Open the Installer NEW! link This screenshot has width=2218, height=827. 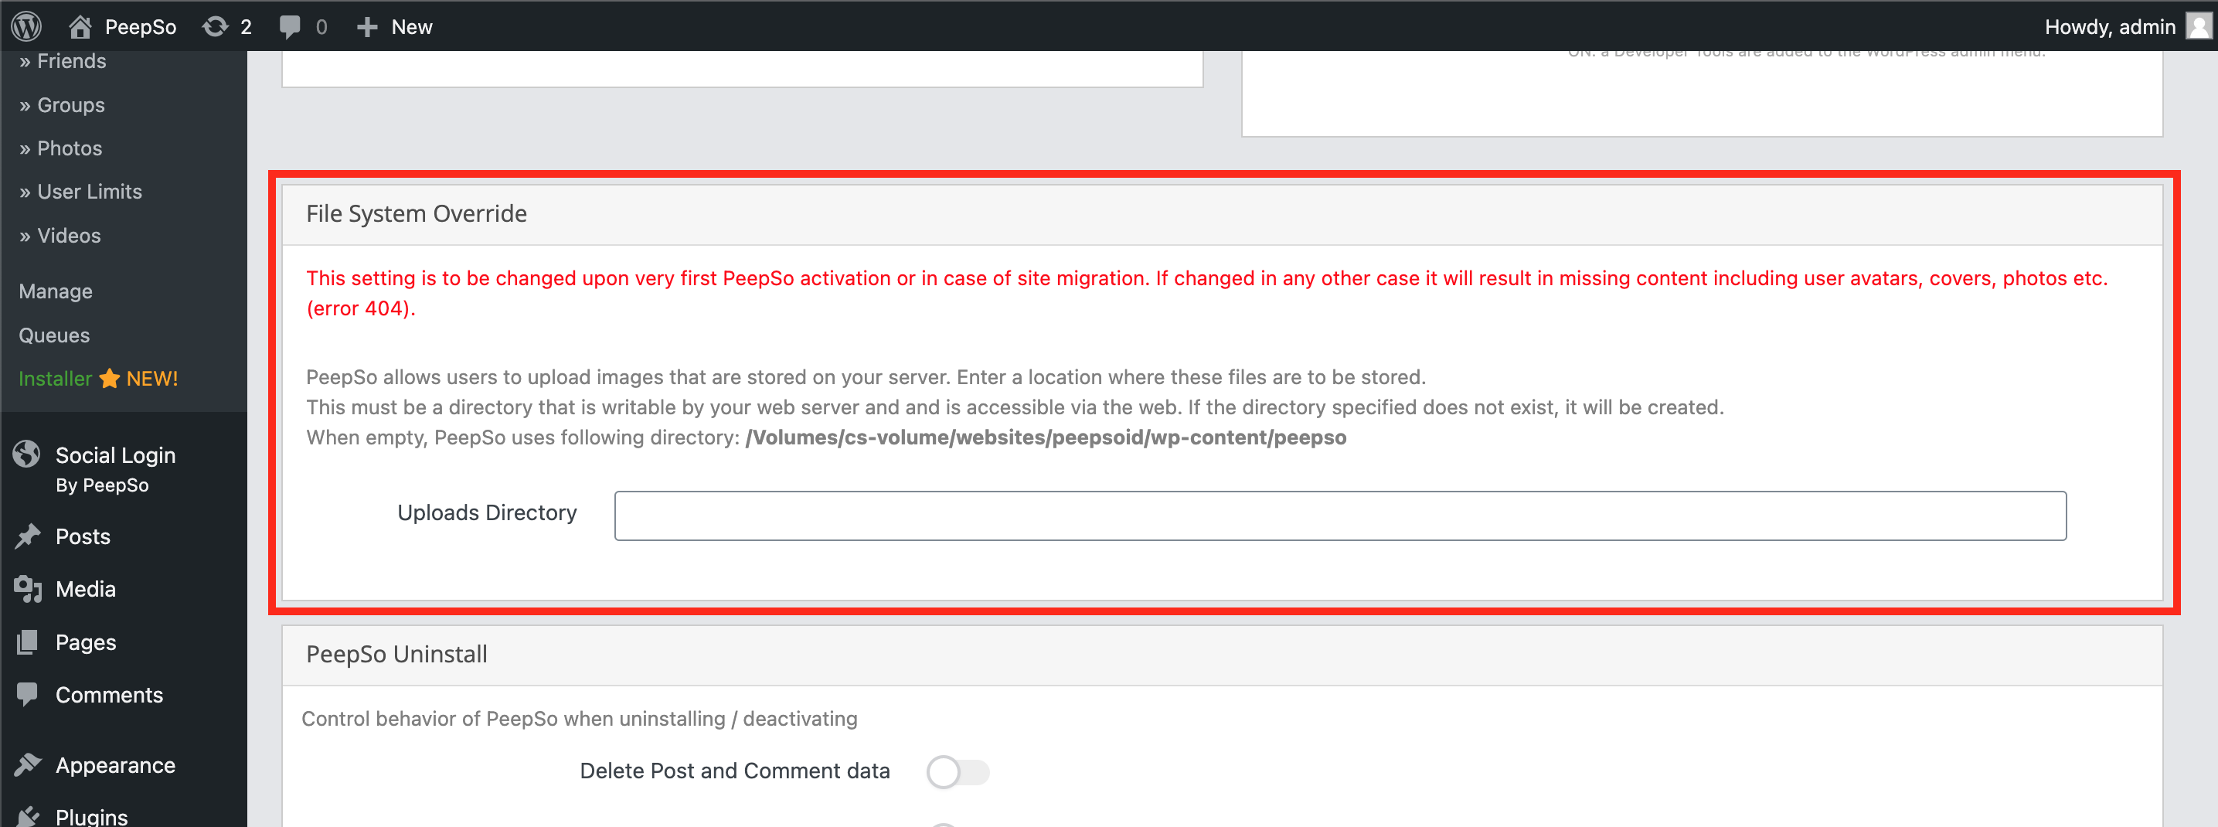98,378
